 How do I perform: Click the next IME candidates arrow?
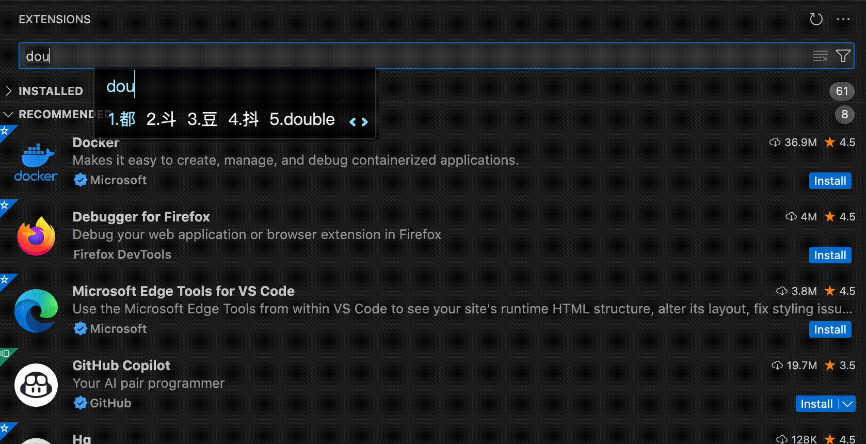365,122
